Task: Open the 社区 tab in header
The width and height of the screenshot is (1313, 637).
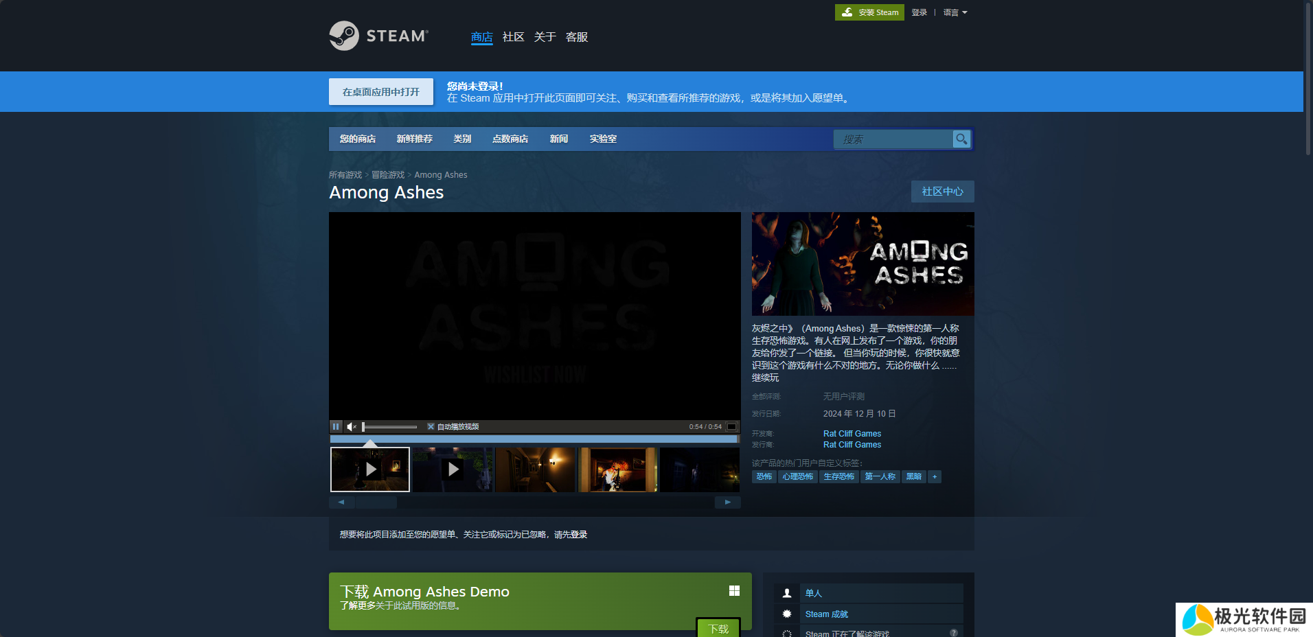Action: 513,37
